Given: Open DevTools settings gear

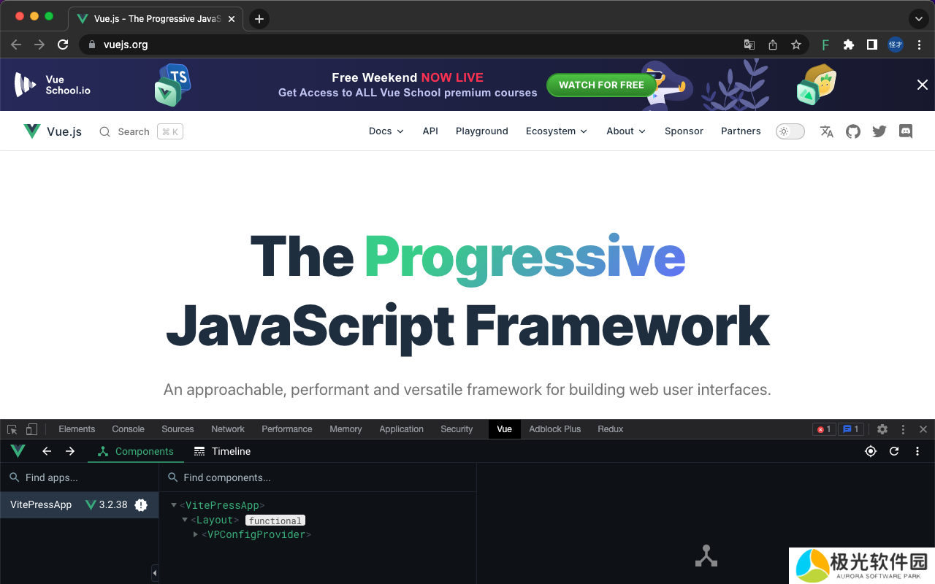Looking at the screenshot, I should (x=882, y=429).
